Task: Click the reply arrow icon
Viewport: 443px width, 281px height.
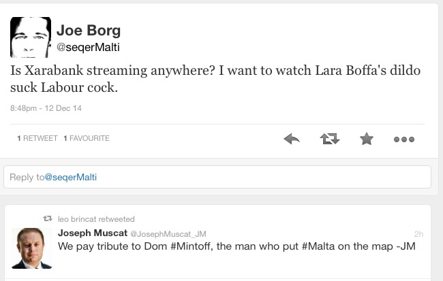Action: [x=292, y=139]
